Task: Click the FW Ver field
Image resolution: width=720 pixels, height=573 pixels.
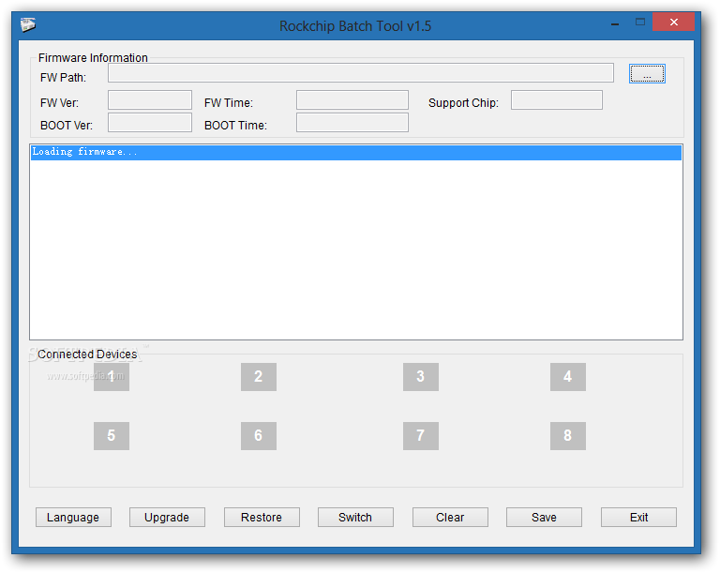Action: (x=150, y=99)
